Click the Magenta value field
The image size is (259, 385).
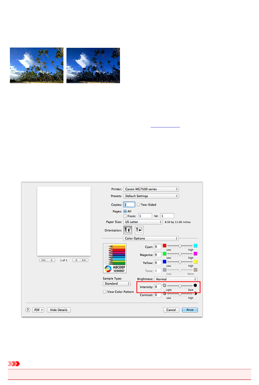[158, 255]
